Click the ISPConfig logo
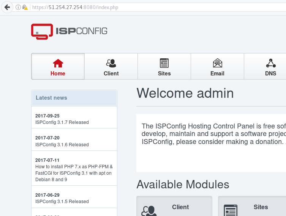286x216 pixels. 69,31
